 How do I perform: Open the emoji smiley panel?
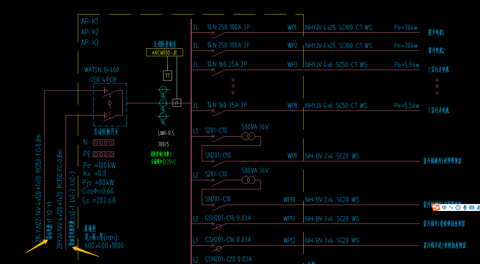[x=458, y=207]
